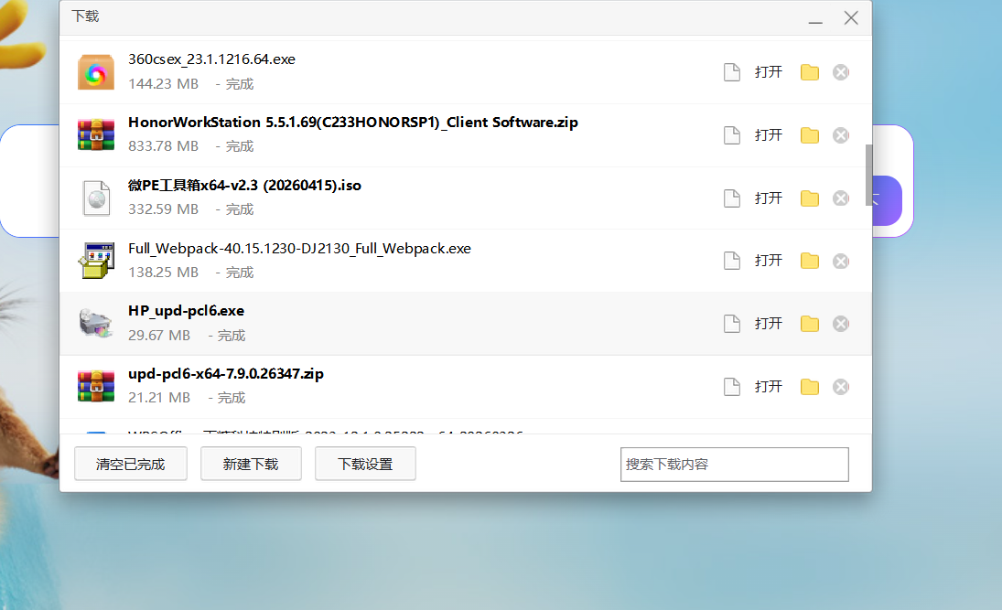Click the upd-pcl6-x64 zip archive icon
Viewport: 1002px width, 610px height.
tap(96, 387)
